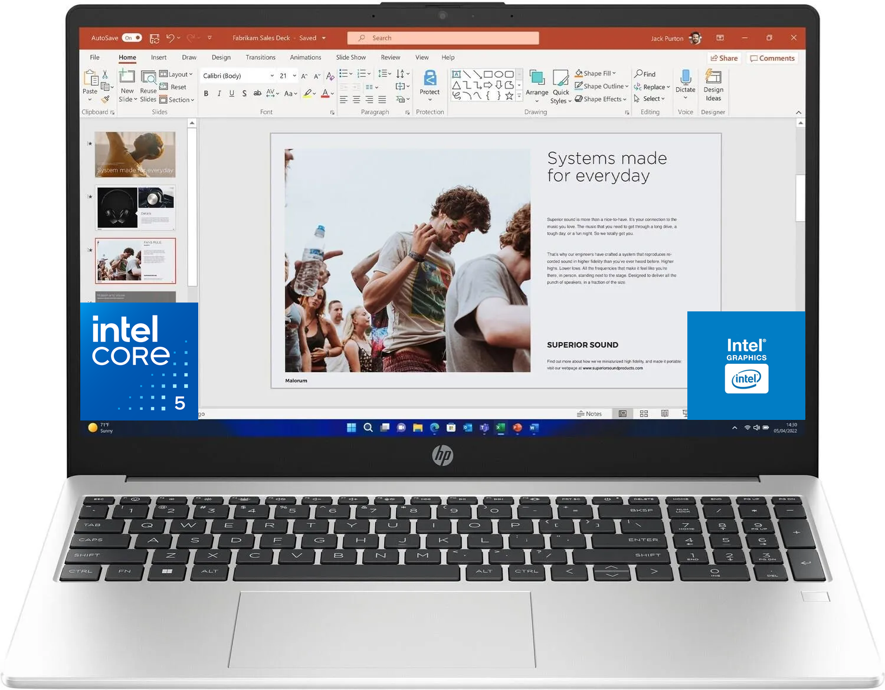Screen dimensions: 885x690
Task: Go to the Slide Show tab
Action: [x=351, y=57]
